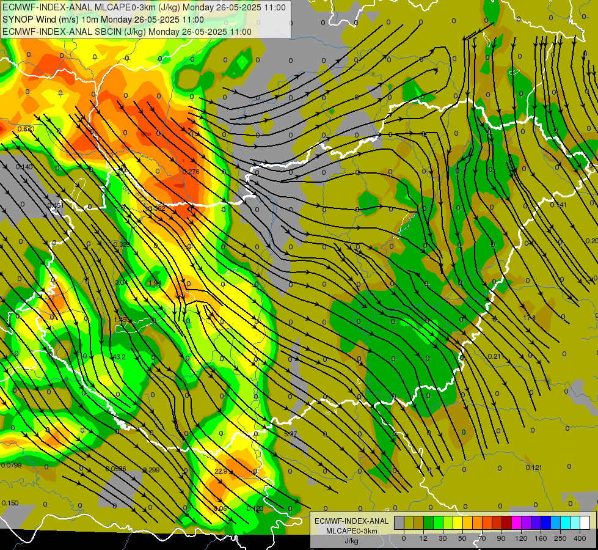Select the olive swatch right of the 0 tick
Viewport: 598px width, 550px height.
click(x=409, y=522)
